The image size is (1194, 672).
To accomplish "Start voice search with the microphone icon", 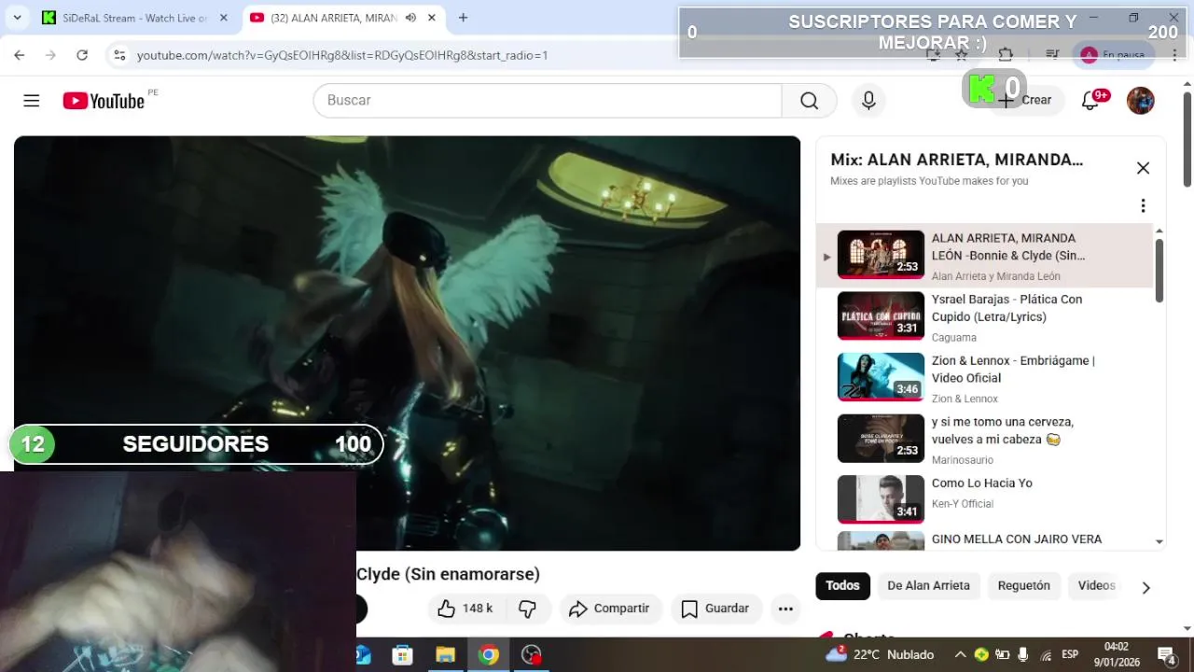I will (x=868, y=100).
